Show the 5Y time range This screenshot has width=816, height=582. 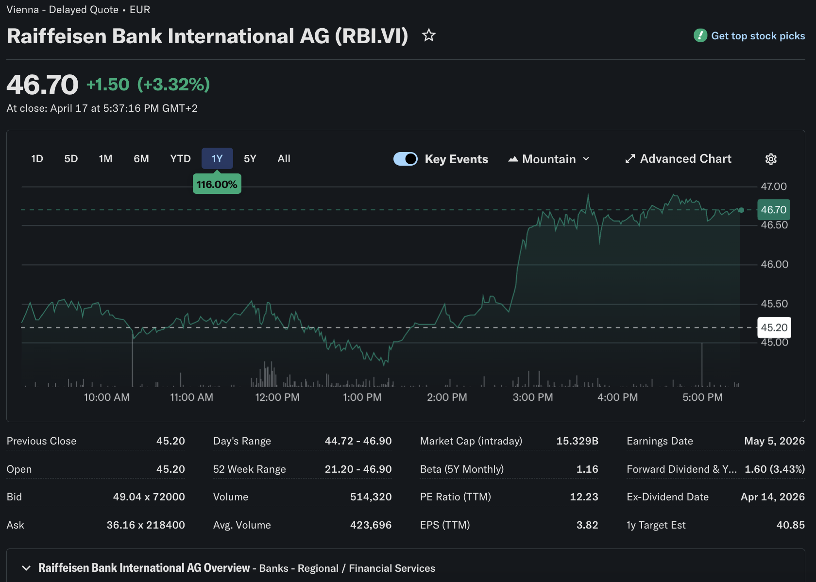tap(250, 159)
